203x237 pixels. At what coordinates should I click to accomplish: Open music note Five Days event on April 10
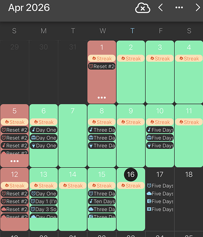point(160,130)
